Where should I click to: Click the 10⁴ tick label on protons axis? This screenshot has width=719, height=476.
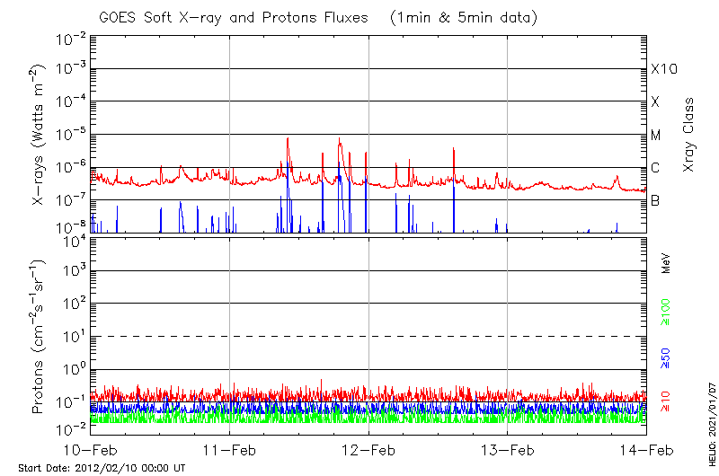pyautogui.click(x=71, y=240)
